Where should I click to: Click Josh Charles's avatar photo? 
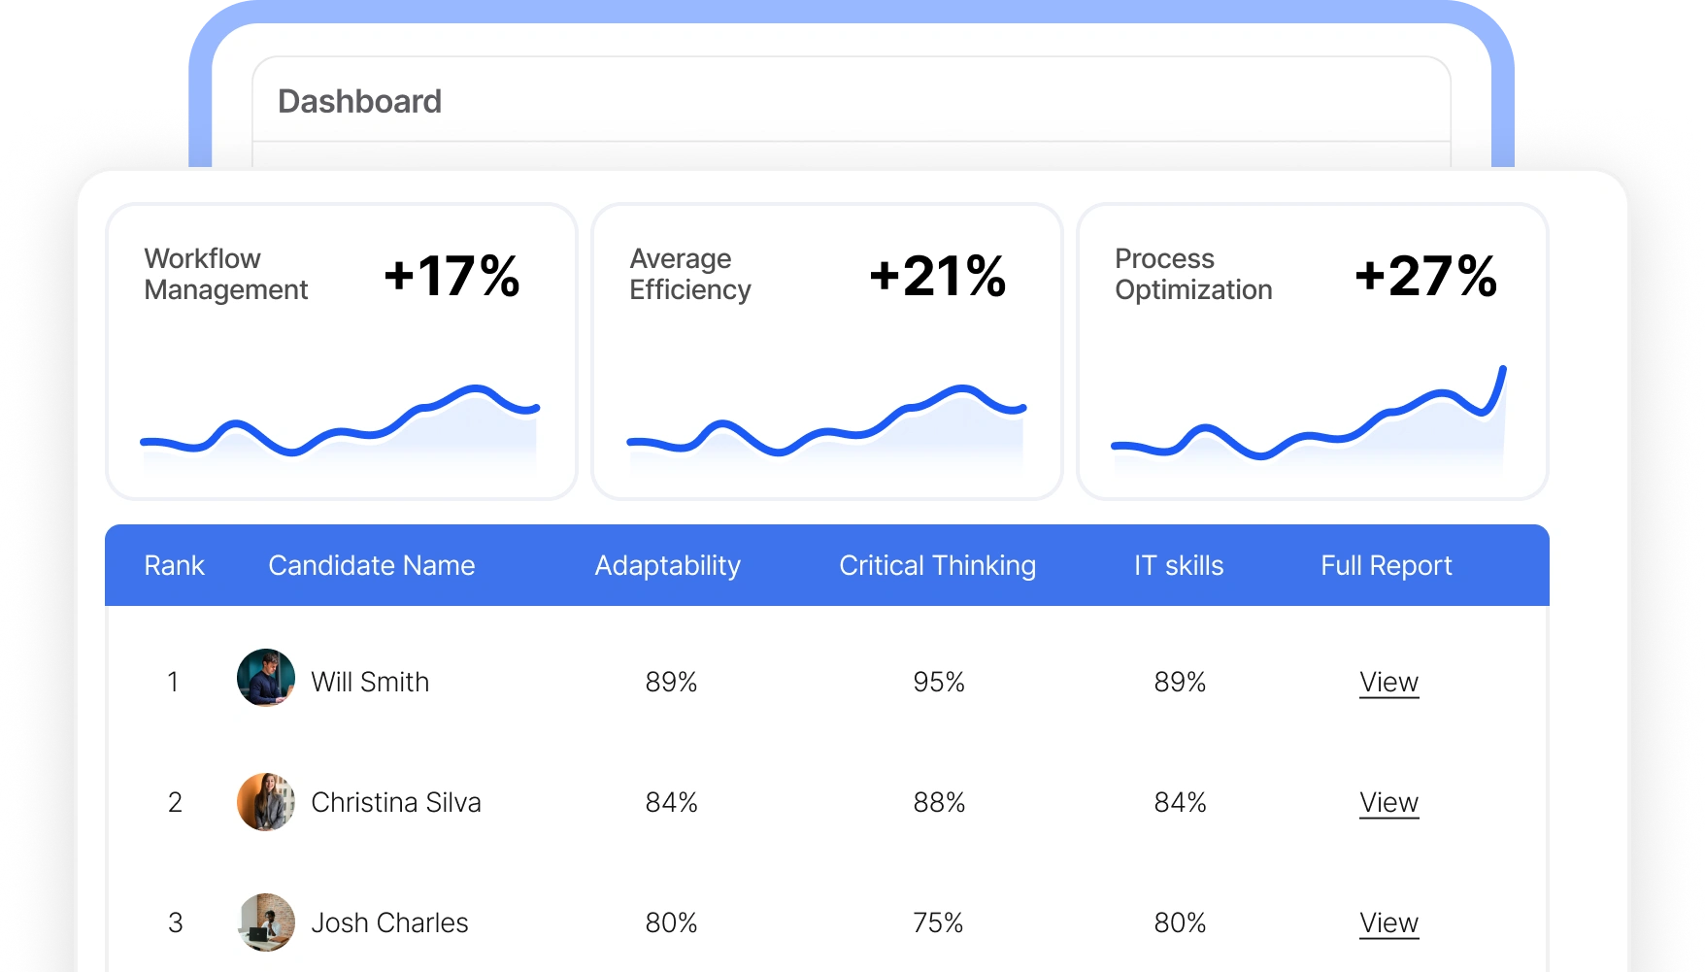pyautogui.click(x=266, y=922)
